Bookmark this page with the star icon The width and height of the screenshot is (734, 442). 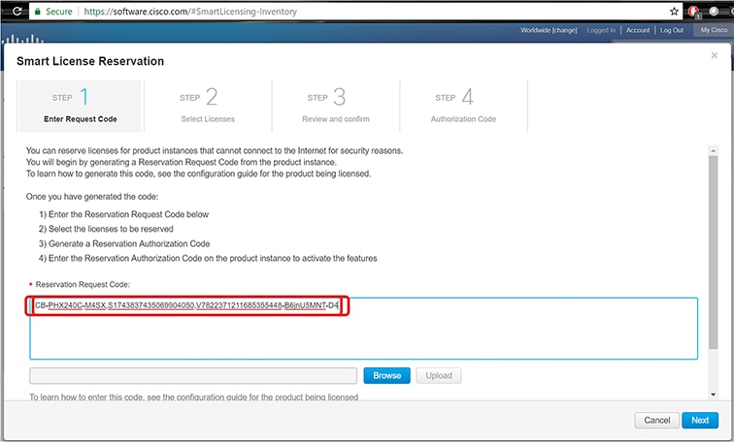pos(674,12)
